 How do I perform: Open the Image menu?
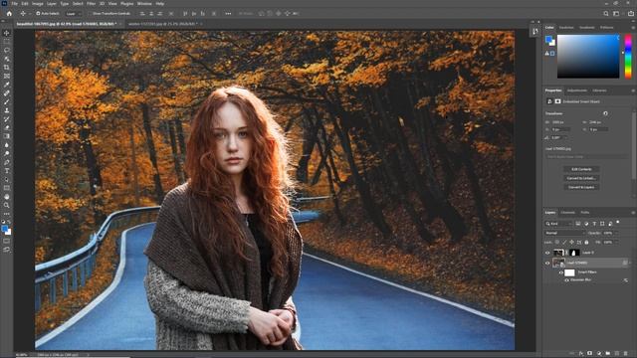click(38, 4)
